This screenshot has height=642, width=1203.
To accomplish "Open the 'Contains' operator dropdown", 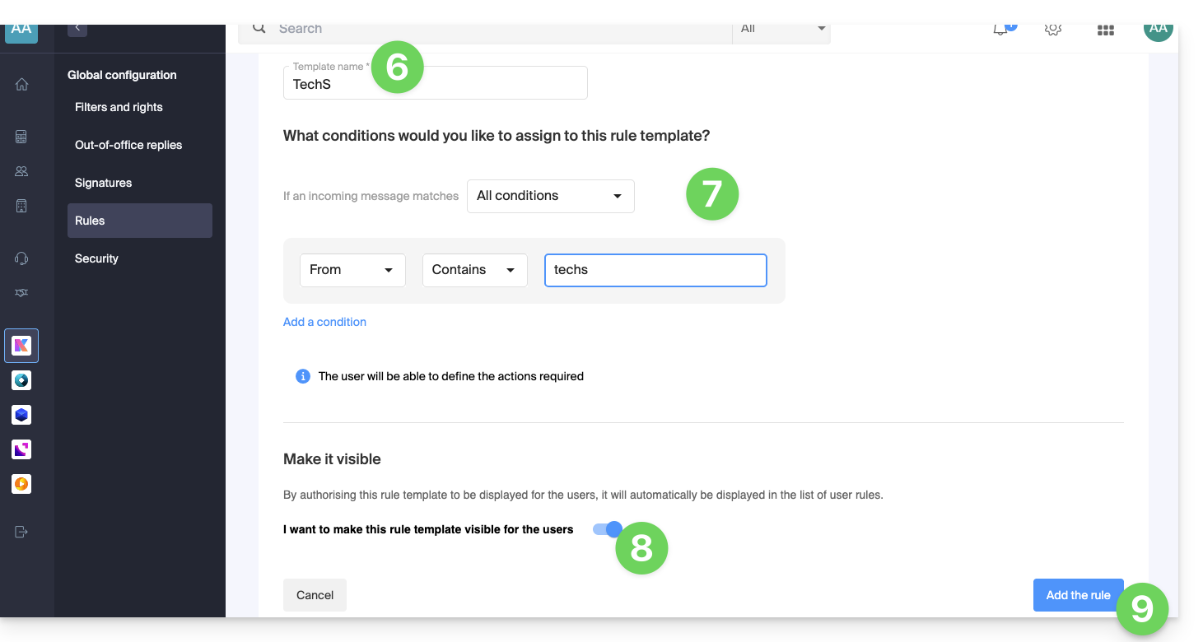I will pos(474,270).
